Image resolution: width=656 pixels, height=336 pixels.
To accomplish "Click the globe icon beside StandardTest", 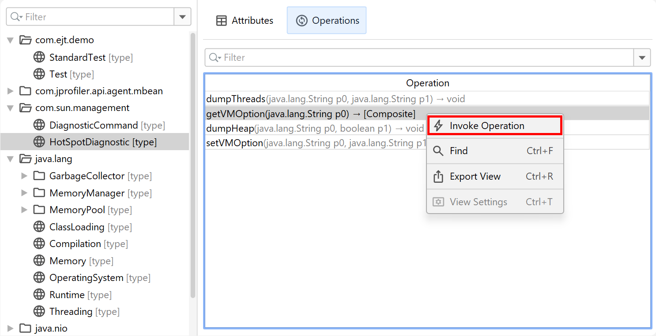I will [39, 57].
